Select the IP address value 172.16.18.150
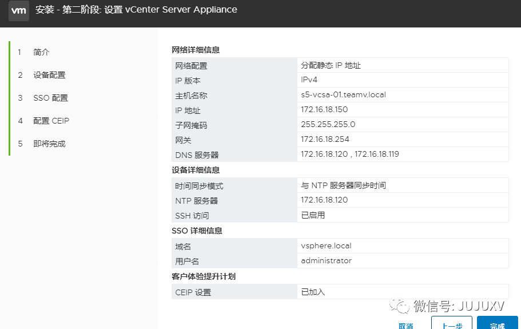The height and width of the screenshot is (329, 521). 324,109
